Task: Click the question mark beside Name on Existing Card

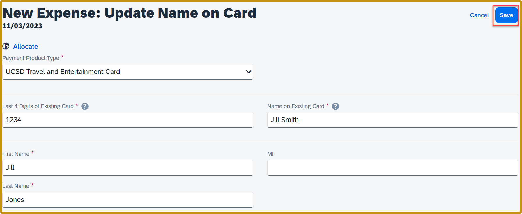Action: click(335, 106)
